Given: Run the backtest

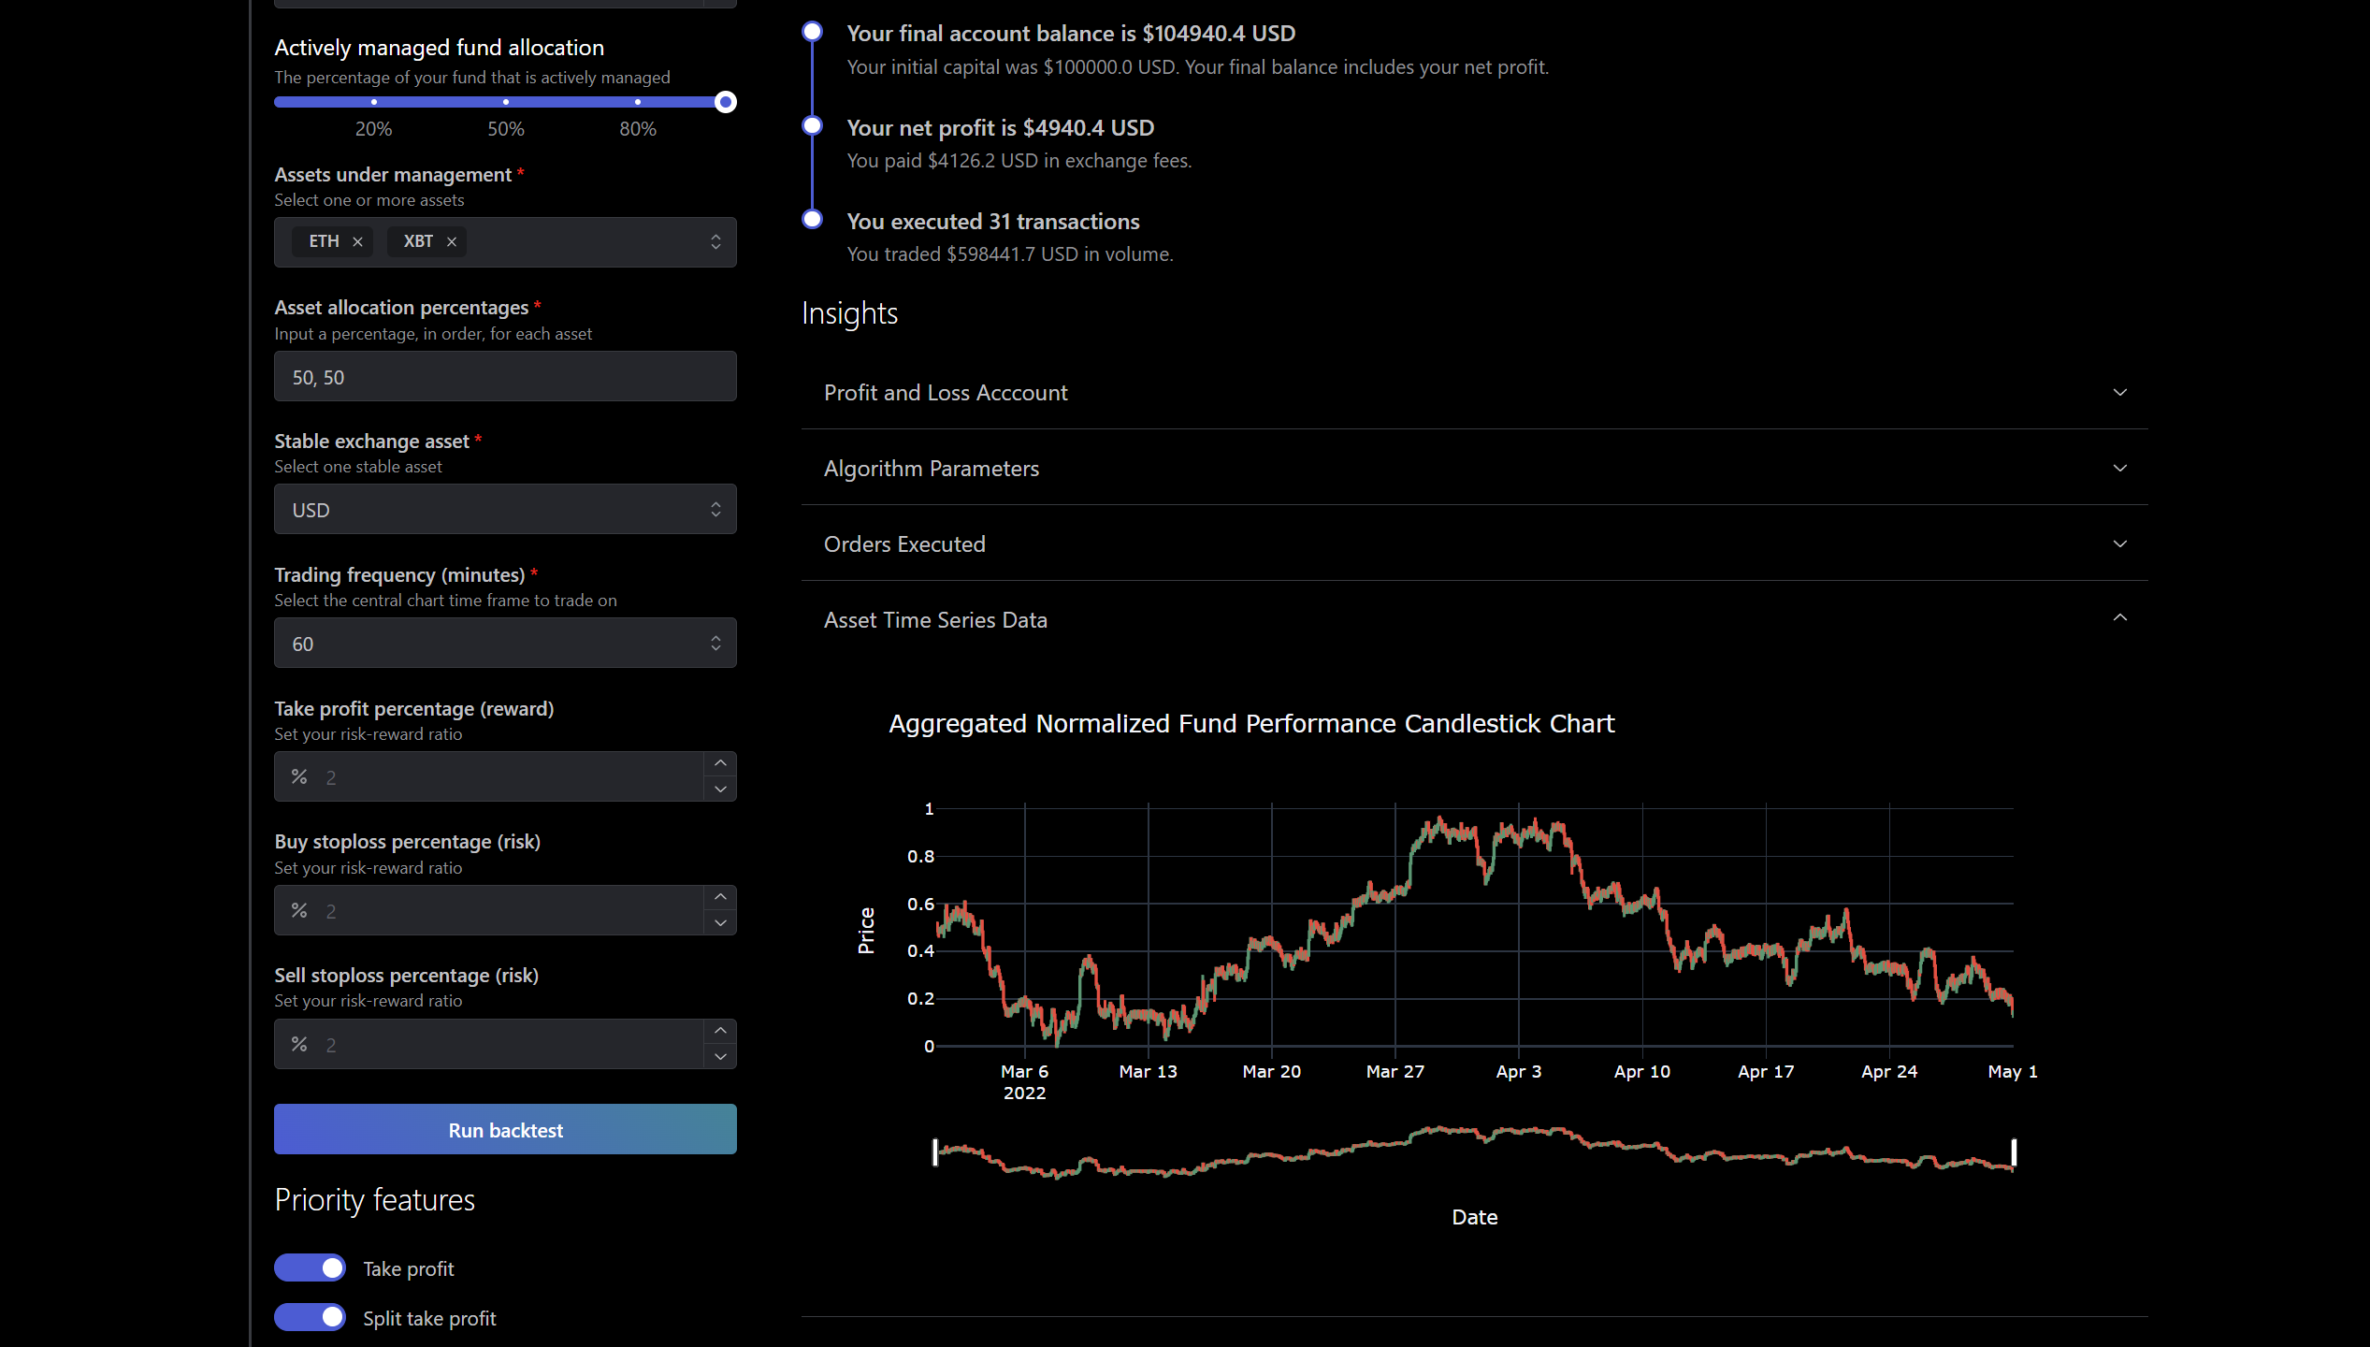Looking at the screenshot, I should point(504,1129).
